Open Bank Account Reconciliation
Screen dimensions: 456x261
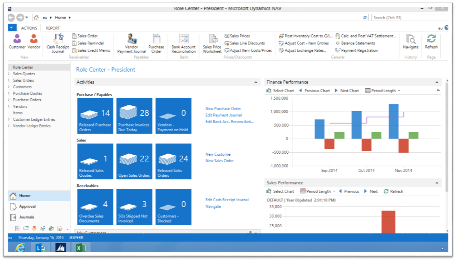coord(184,43)
